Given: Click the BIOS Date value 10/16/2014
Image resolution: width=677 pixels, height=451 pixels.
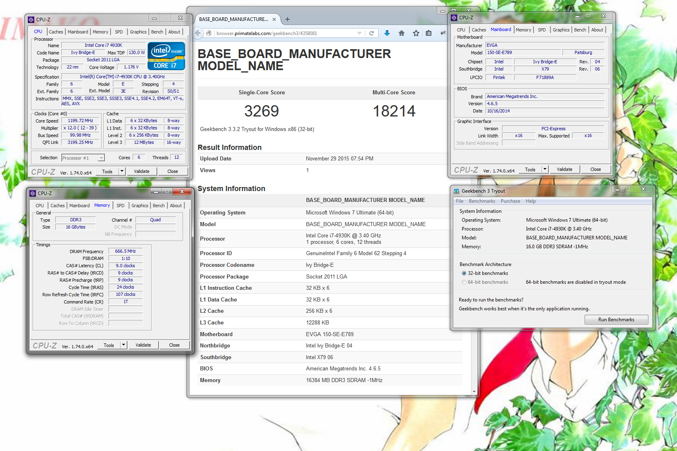Looking at the screenshot, I should coord(545,111).
